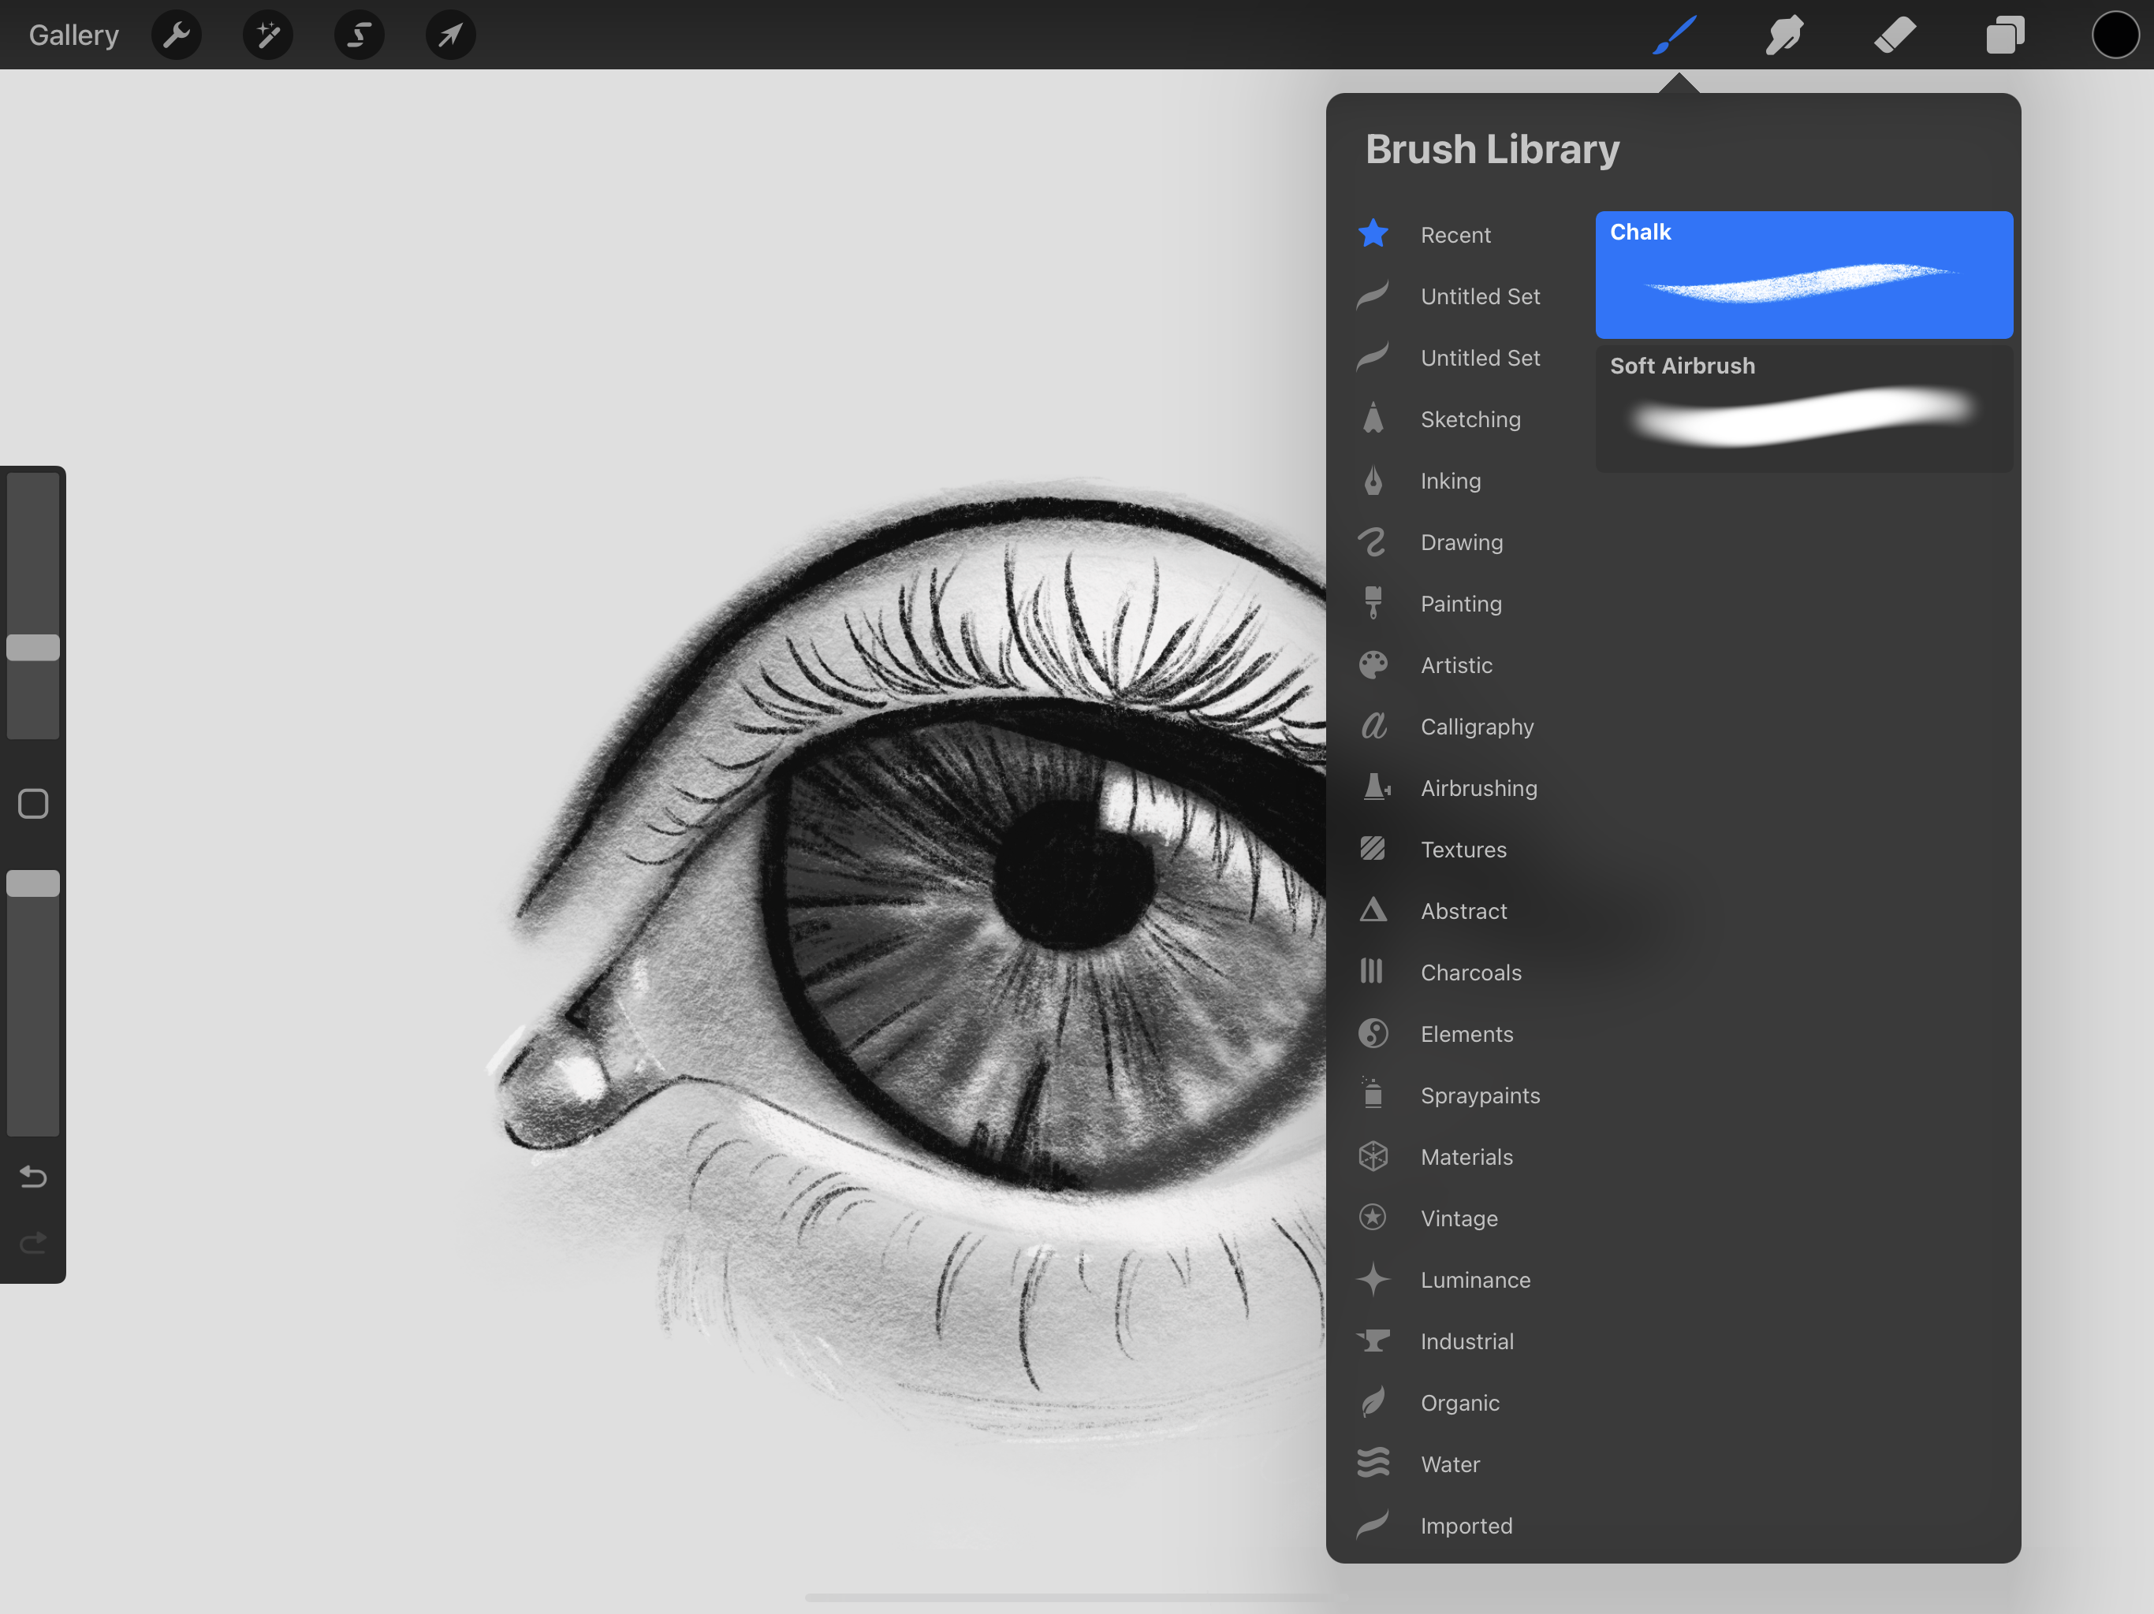This screenshot has height=1614, width=2154.
Task: Select the Eraser tool
Action: click(1894, 35)
